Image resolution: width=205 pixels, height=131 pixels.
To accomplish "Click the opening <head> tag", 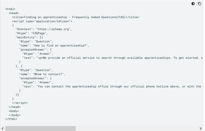I will [x=14, y=13].
